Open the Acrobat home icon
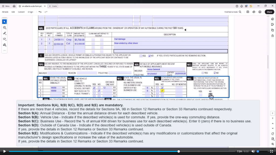Viewport: 276px width, 155px height. [x=14, y=6]
